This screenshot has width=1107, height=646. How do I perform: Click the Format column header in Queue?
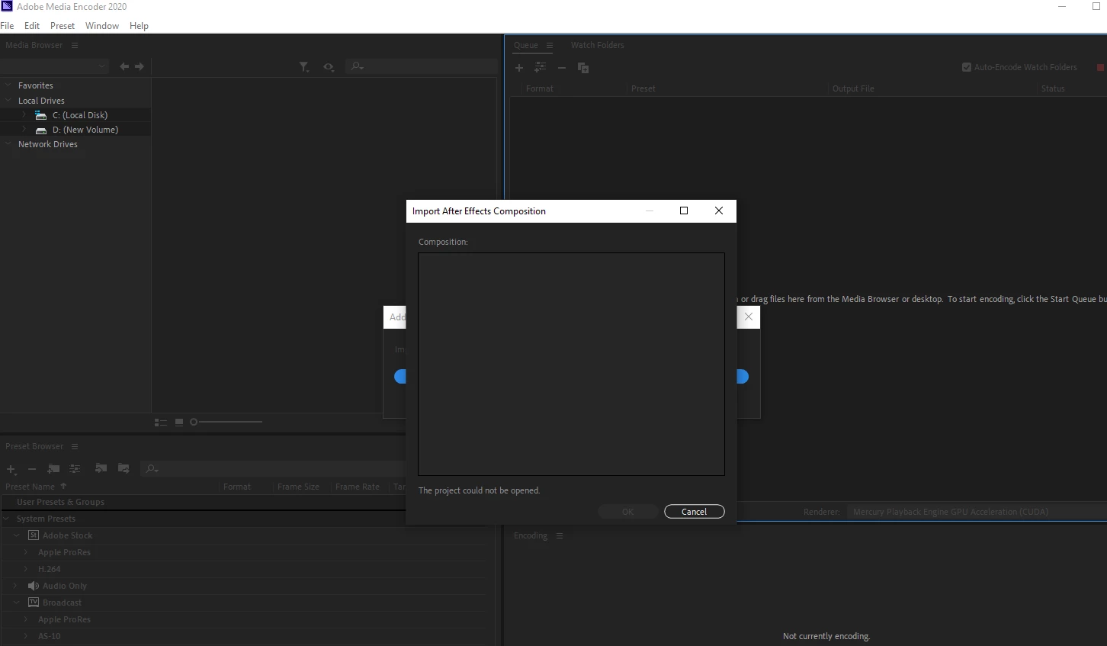point(539,88)
